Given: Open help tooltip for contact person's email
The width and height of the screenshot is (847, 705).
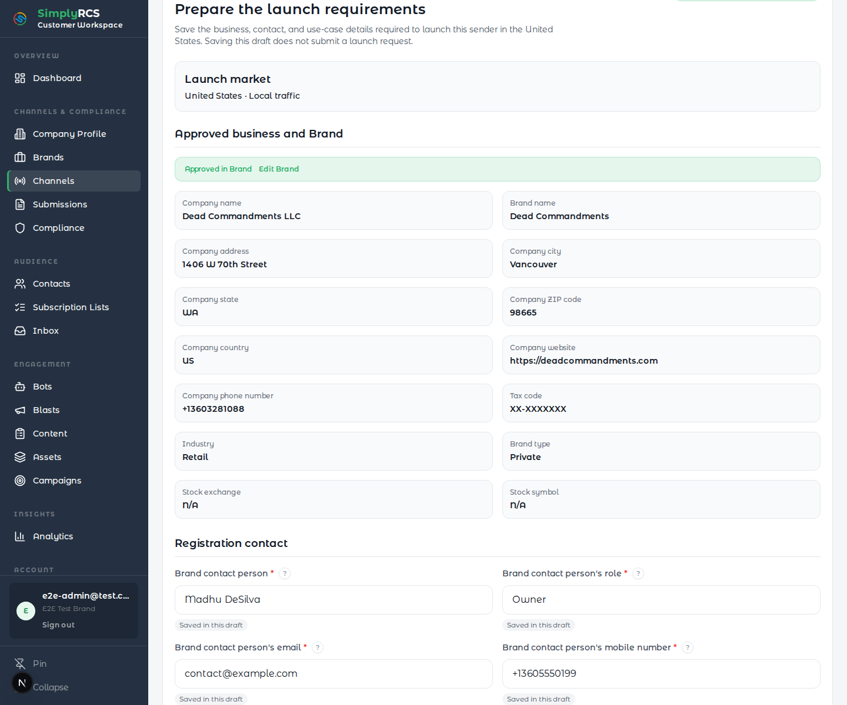Looking at the screenshot, I should coord(318,648).
